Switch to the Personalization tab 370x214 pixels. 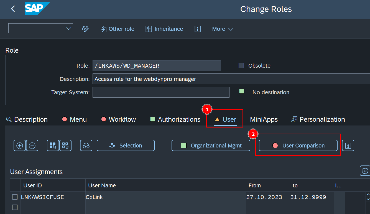click(318, 119)
